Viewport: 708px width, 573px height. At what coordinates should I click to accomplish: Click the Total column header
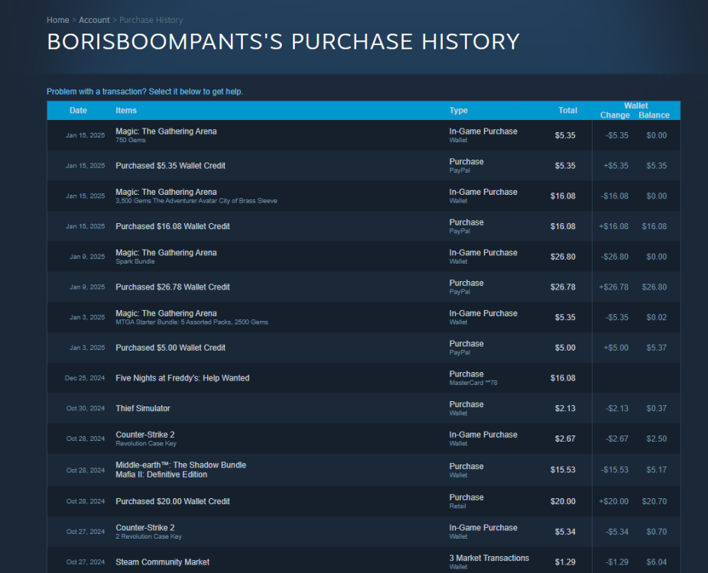pyautogui.click(x=567, y=110)
